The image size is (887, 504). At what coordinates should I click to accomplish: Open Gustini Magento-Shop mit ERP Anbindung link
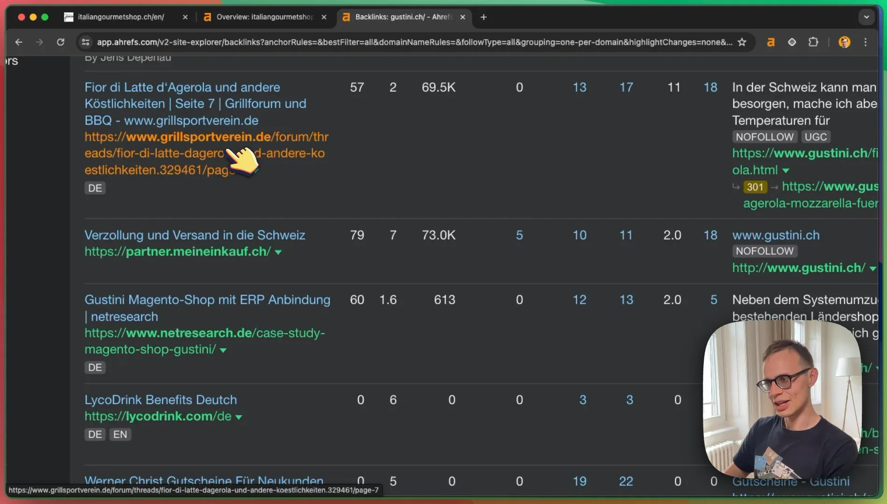(207, 308)
